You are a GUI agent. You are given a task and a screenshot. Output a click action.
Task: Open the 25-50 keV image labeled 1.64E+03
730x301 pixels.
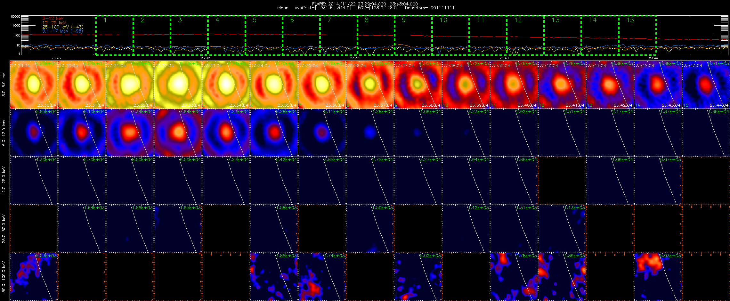pyautogui.click(x=82, y=229)
